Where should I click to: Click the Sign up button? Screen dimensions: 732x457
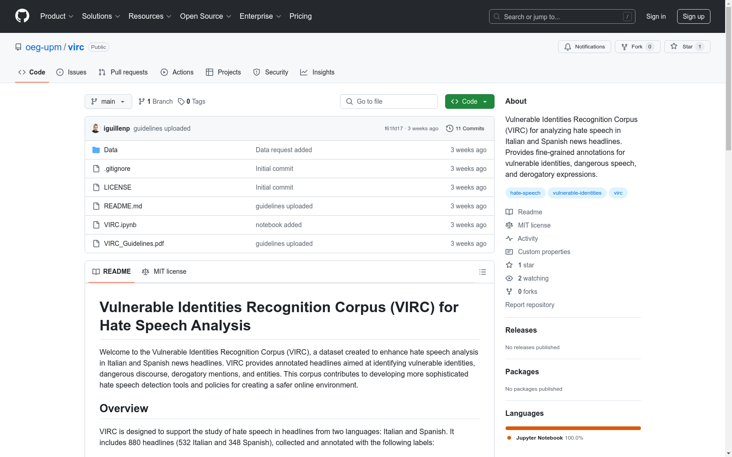[694, 16]
